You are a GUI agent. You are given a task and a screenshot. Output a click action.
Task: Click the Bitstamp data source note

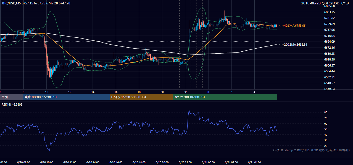pos(311,150)
